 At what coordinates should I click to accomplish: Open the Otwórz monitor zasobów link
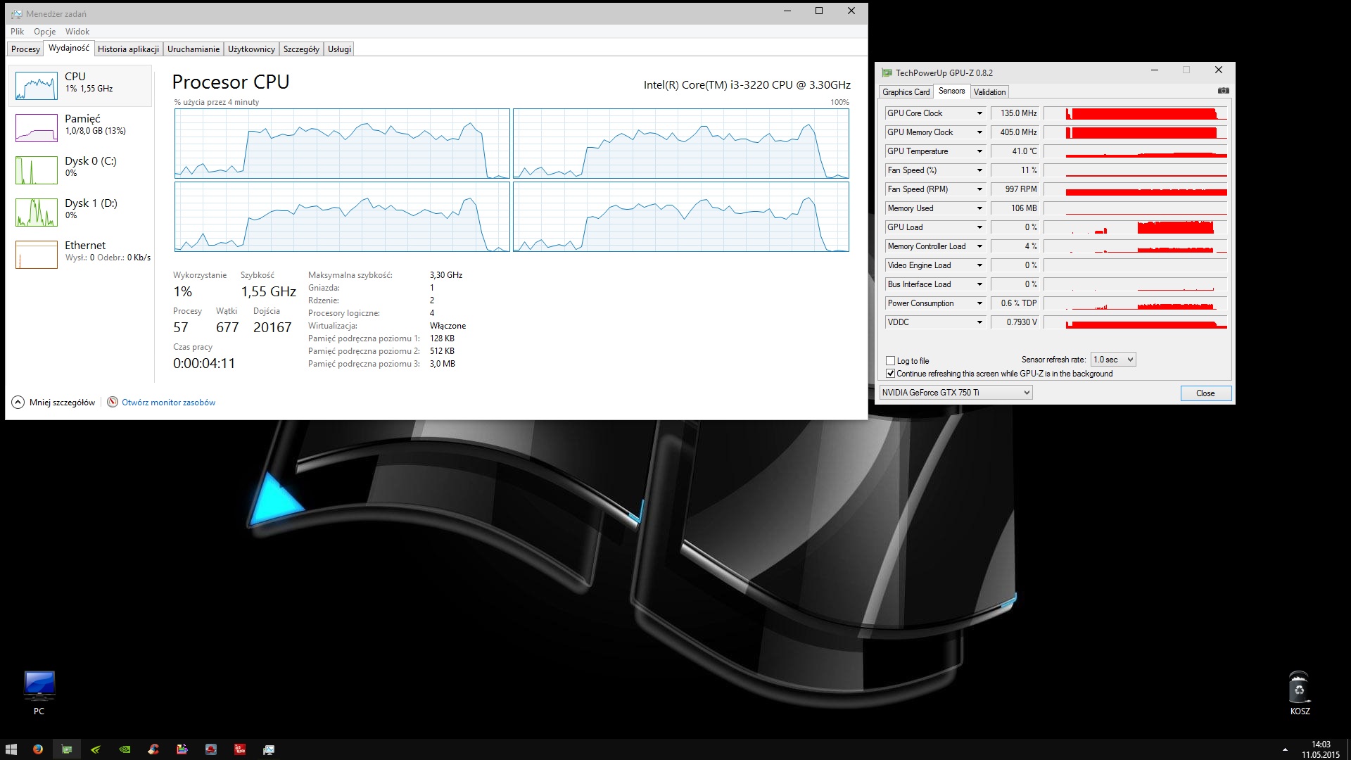[x=168, y=403]
